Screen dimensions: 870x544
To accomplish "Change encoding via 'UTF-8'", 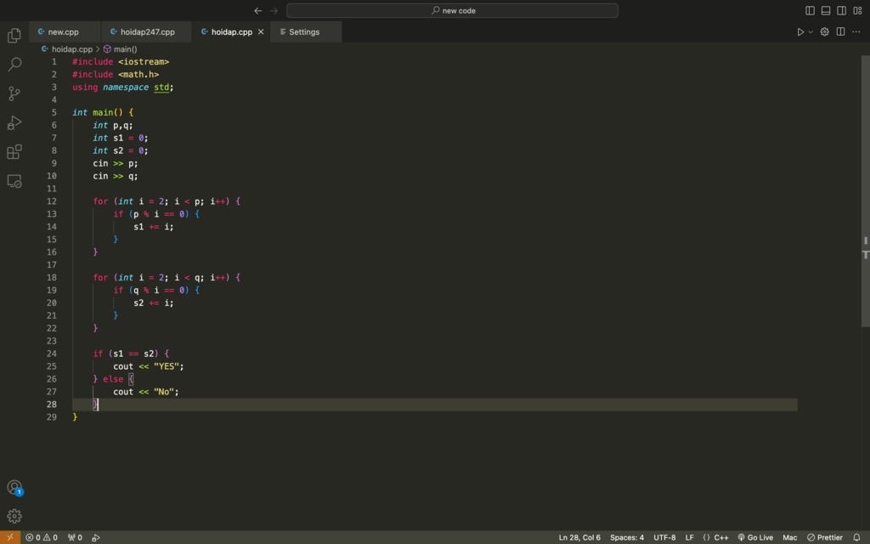I will (x=664, y=537).
